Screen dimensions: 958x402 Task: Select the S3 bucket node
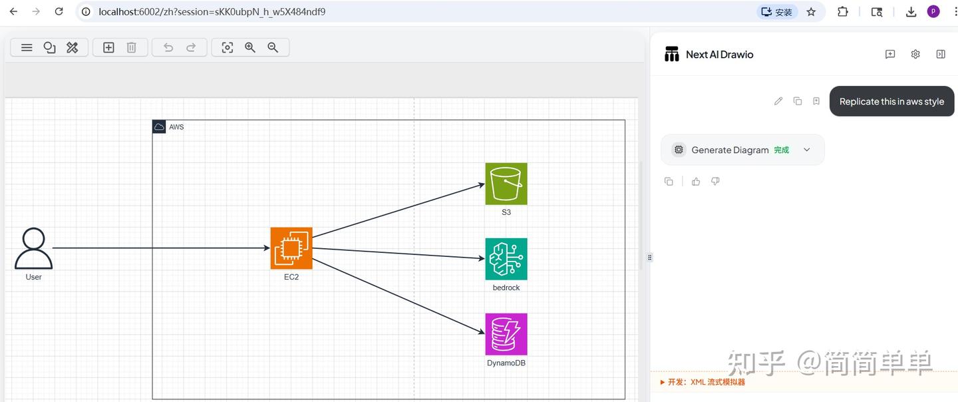pyautogui.click(x=506, y=184)
